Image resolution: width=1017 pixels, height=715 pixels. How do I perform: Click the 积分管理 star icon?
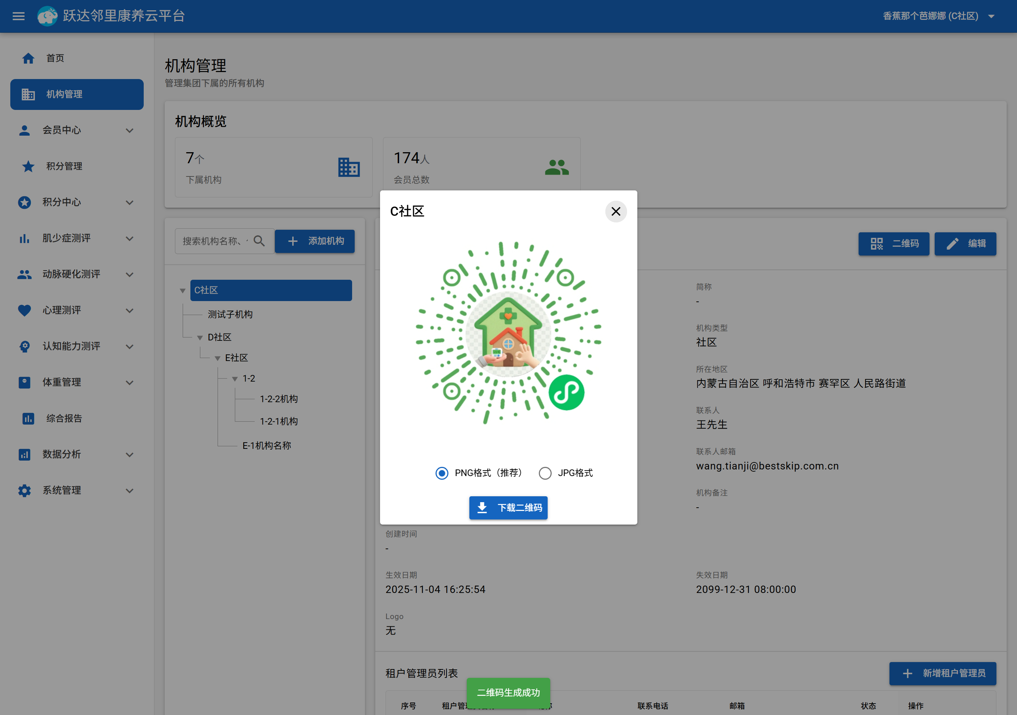[x=28, y=167]
